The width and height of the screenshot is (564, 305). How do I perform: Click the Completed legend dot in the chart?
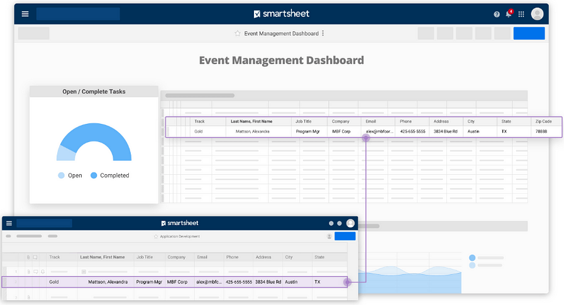click(x=94, y=175)
